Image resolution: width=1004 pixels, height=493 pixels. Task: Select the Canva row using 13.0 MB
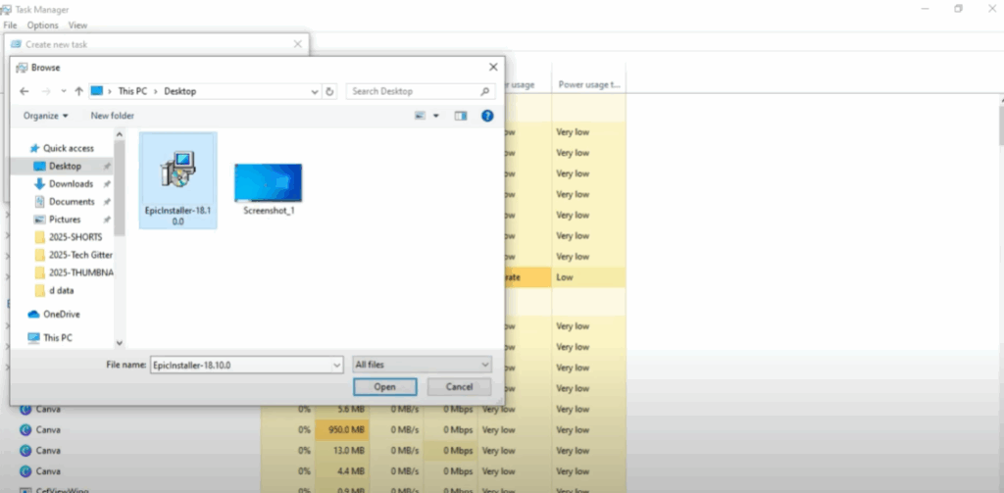(314, 450)
